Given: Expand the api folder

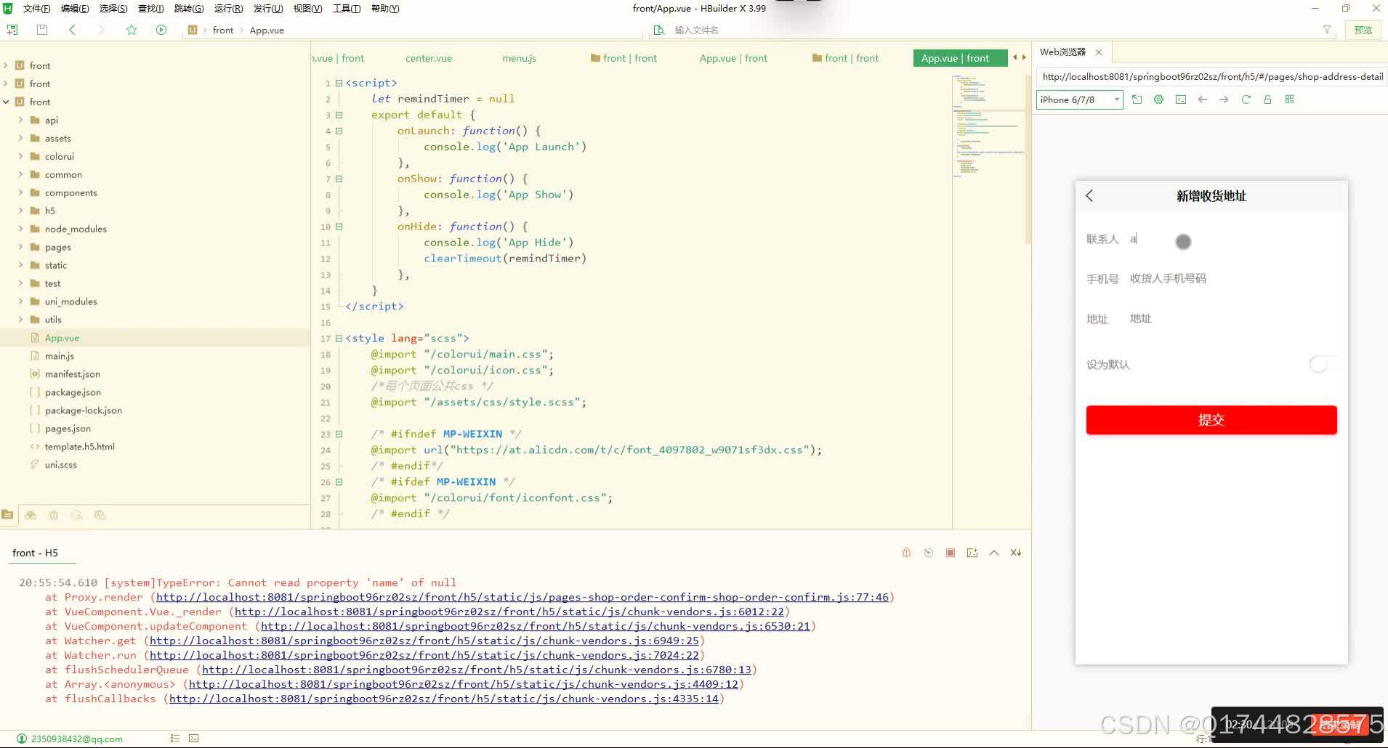Looking at the screenshot, I should pos(20,120).
